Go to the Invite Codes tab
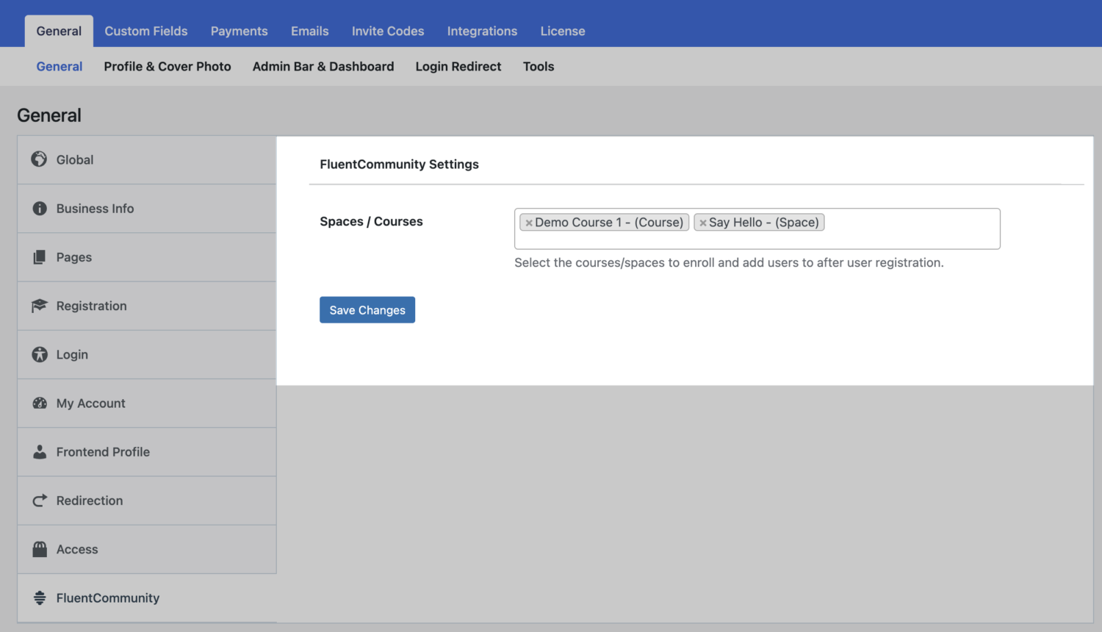 click(388, 31)
